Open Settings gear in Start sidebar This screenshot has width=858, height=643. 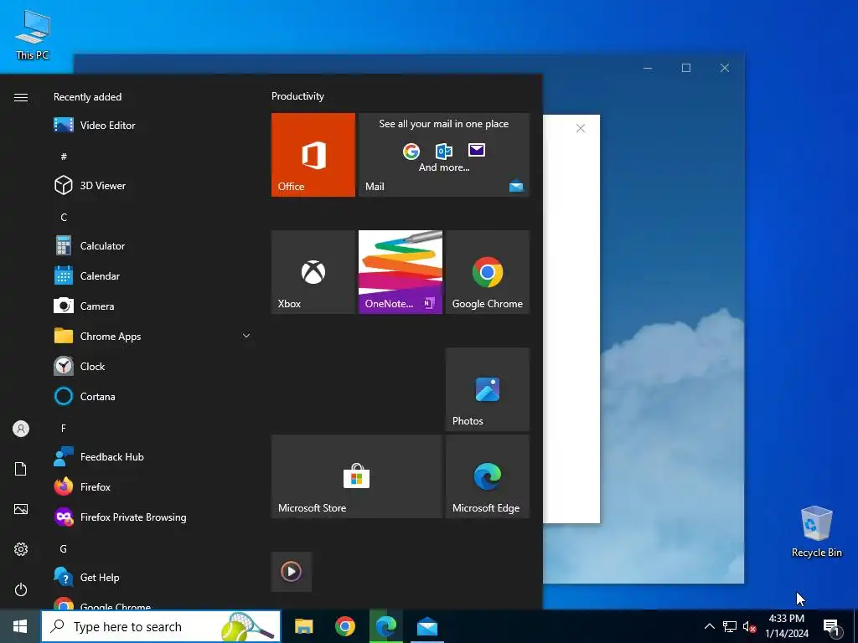click(x=21, y=549)
